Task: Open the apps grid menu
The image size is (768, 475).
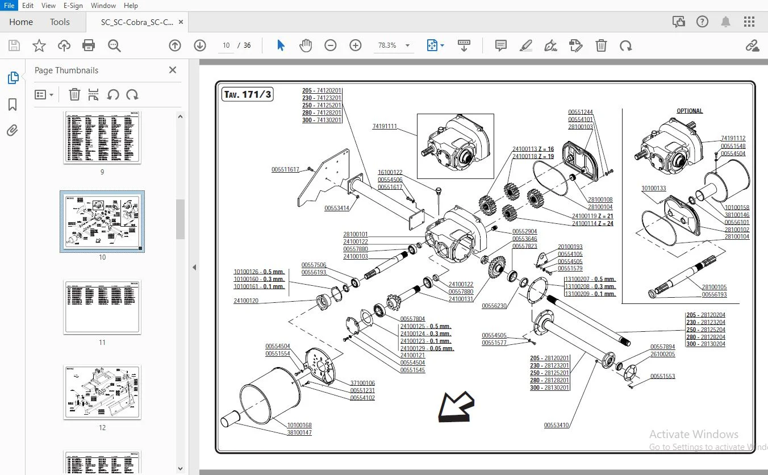Action: (749, 22)
